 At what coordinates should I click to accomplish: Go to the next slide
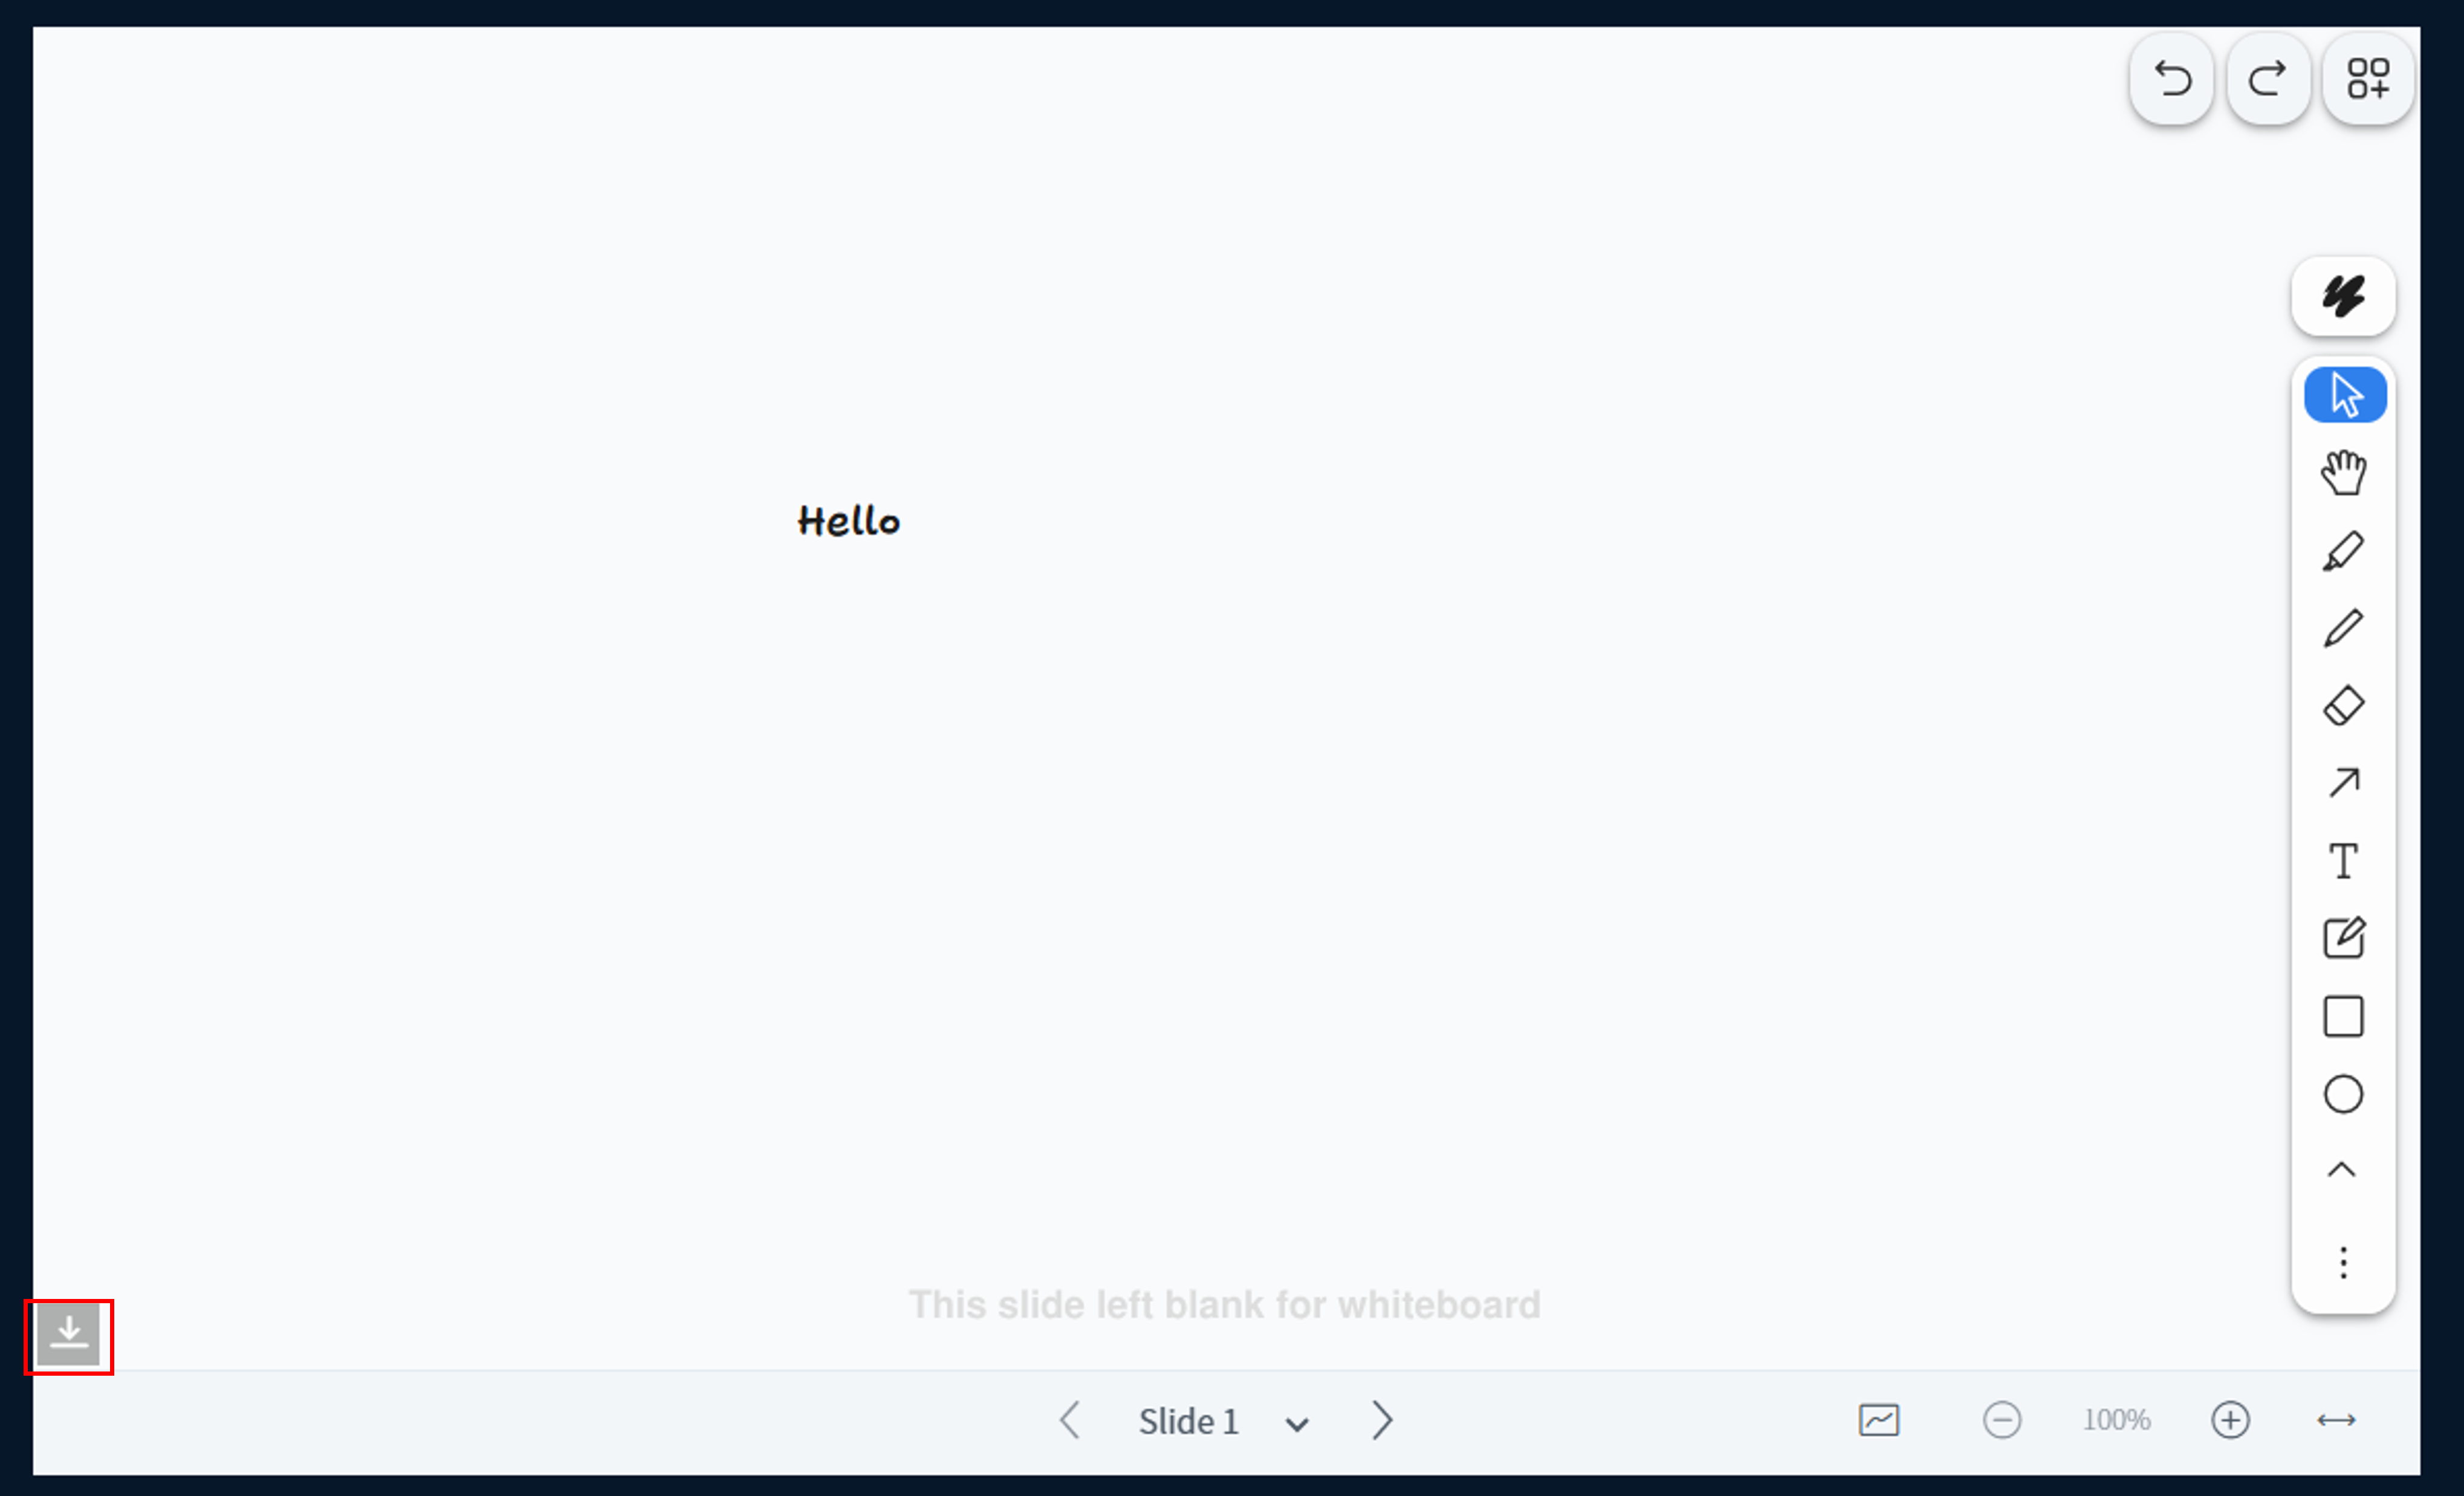click(x=1382, y=1420)
